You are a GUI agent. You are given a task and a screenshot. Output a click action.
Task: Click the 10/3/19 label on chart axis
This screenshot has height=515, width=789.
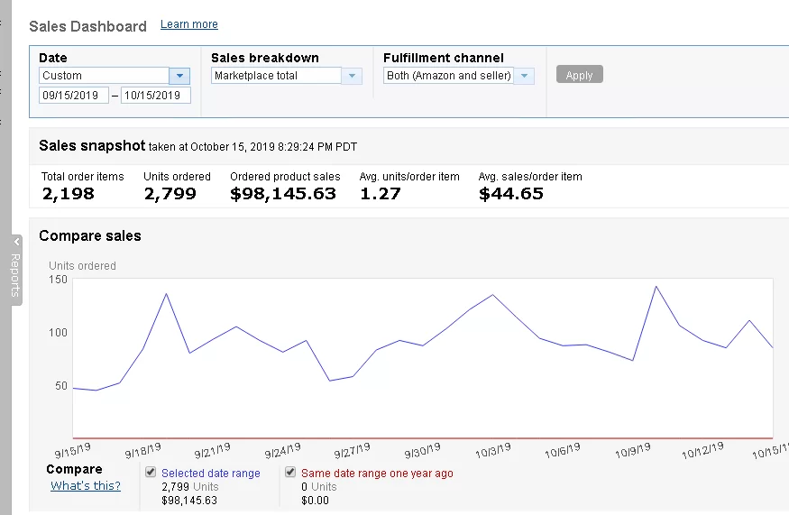click(x=494, y=450)
